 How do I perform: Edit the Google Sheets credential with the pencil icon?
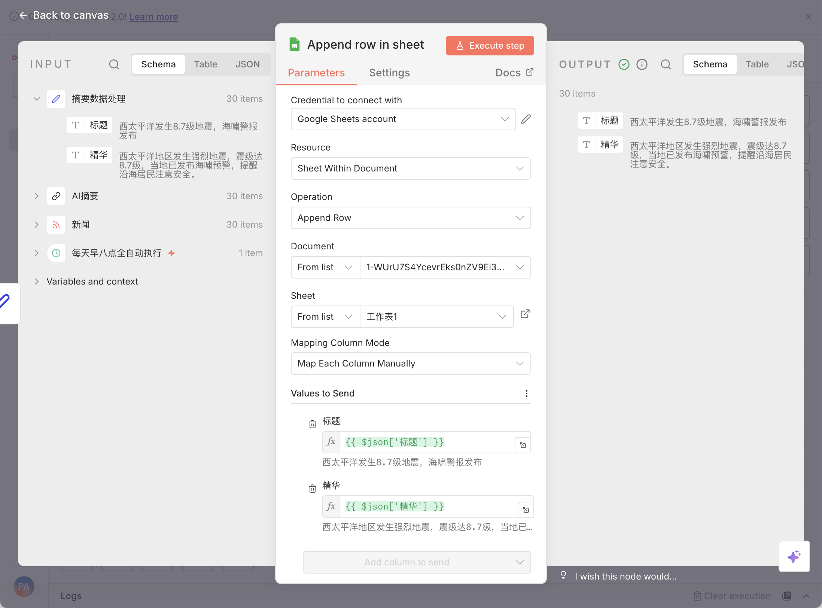526,119
